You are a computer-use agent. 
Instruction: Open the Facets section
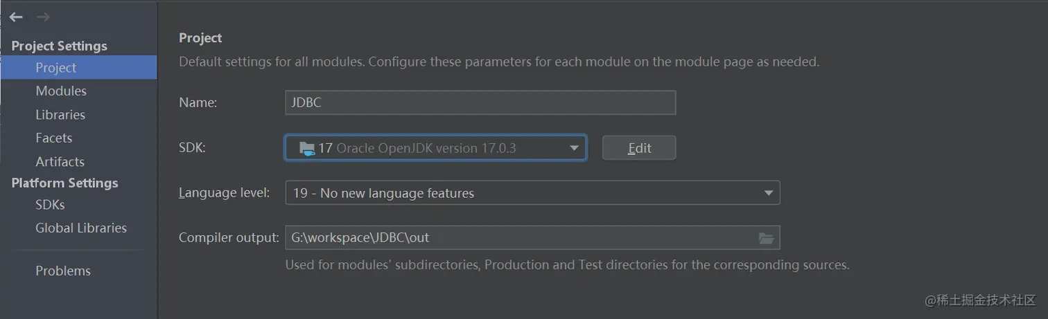54,138
